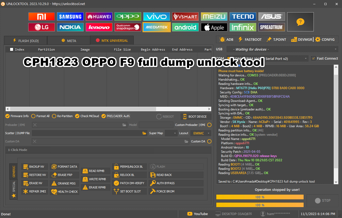Open the Model dropdown
This screenshot has width=342, height=218.
coord(156,125)
